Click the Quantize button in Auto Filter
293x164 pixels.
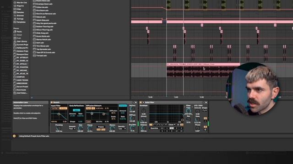(154, 128)
